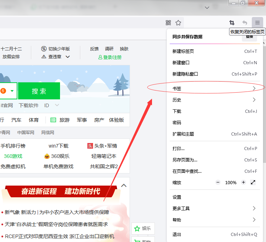Zoom out with the minus button

[x=218, y=182]
